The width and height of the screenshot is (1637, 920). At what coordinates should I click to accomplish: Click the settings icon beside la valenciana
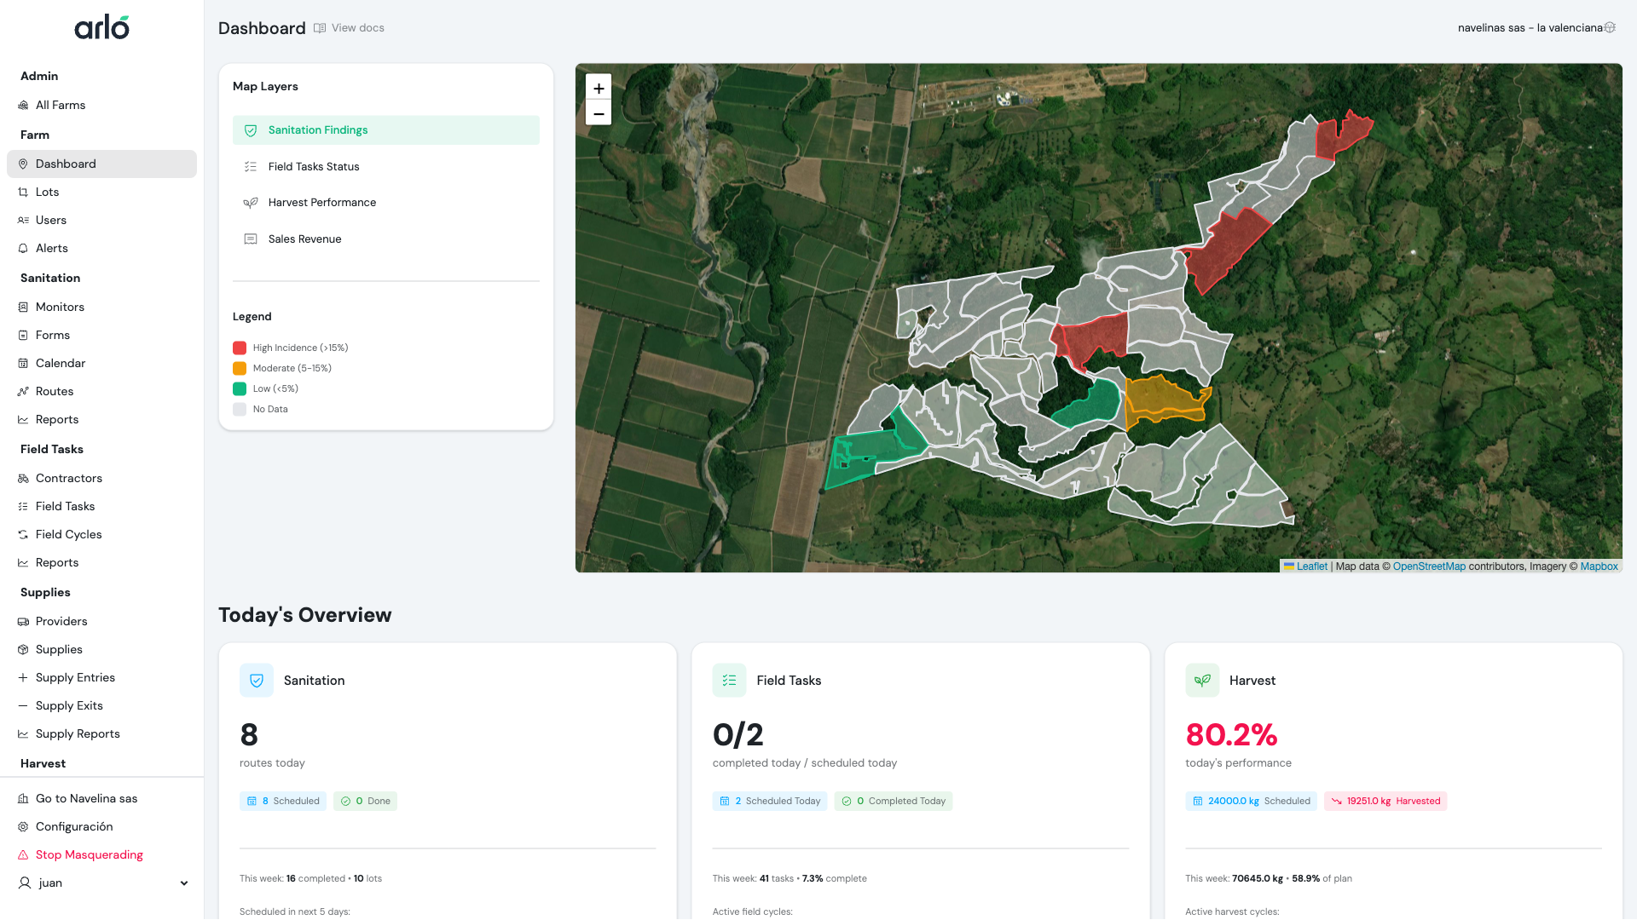coord(1610,27)
